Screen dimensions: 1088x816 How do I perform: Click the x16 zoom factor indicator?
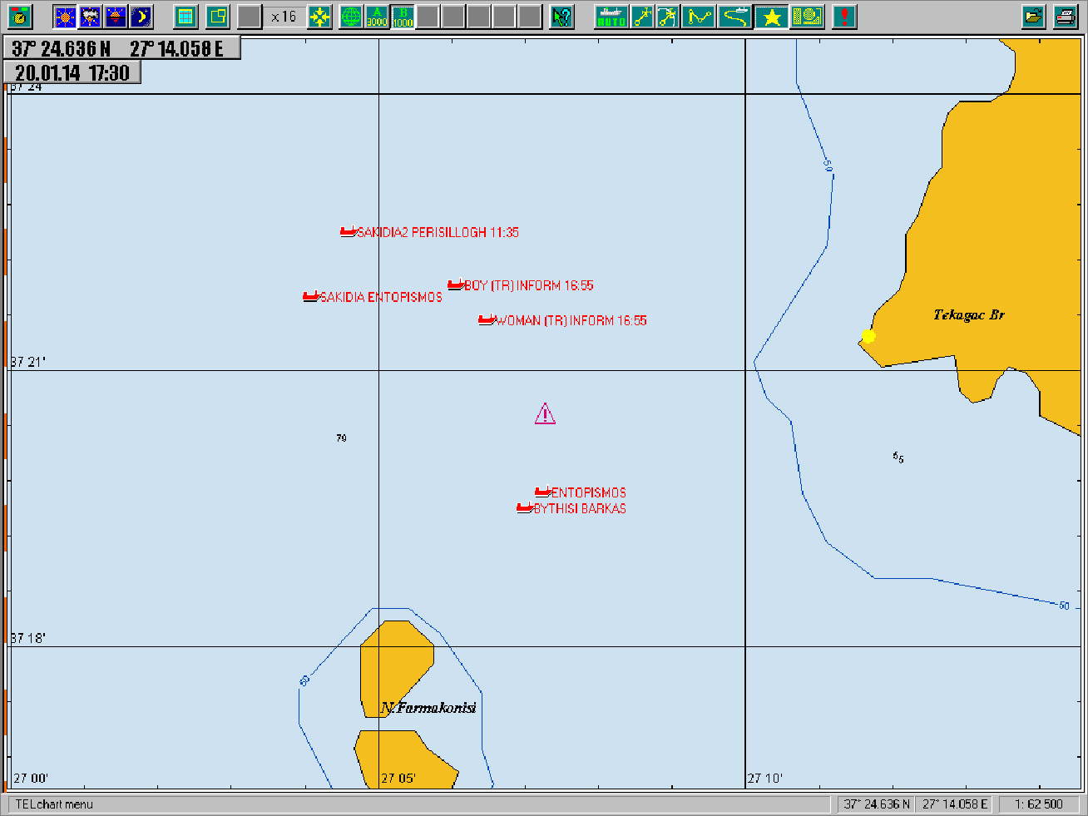pyautogui.click(x=284, y=17)
